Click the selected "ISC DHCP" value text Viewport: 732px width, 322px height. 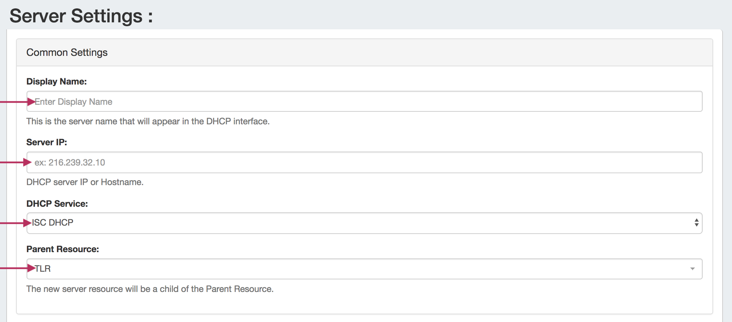pos(53,223)
